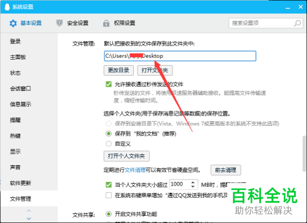Viewport: 307px width, 223px height.
Task: Open 信息展示 settings in sidebar
Action: tap(29, 104)
